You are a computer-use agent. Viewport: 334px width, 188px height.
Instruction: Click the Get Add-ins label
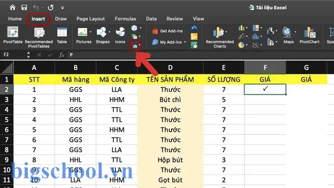(x=171, y=31)
